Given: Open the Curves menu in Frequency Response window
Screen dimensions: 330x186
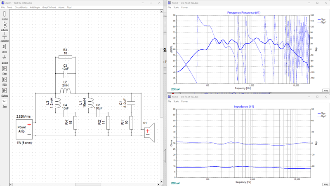Looking at the screenshot, I should point(184,7).
